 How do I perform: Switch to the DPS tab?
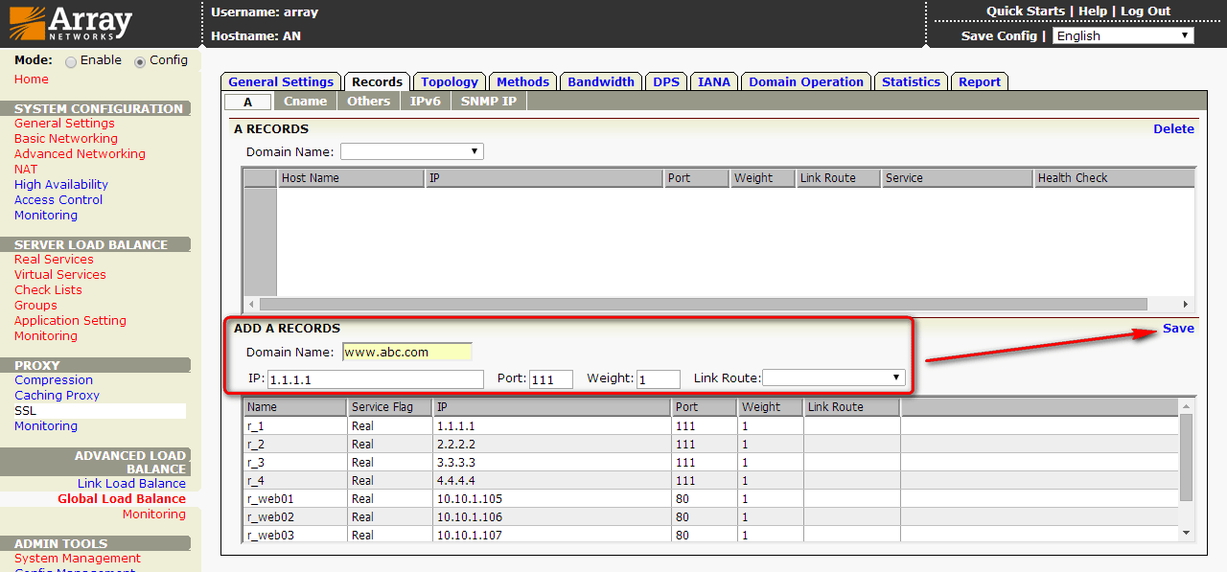point(666,82)
